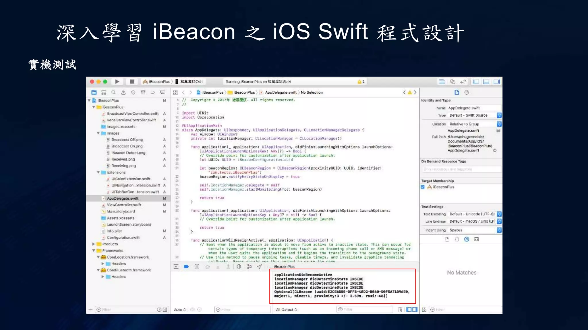Open the test navigator diamond icon
This screenshot has height=330, width=588.
coord(133,92)
